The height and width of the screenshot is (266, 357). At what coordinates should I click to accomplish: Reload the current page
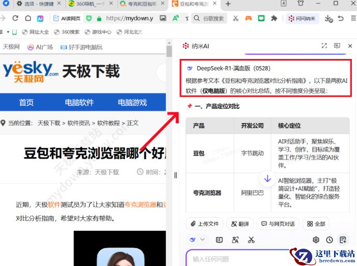click(15, 18)
